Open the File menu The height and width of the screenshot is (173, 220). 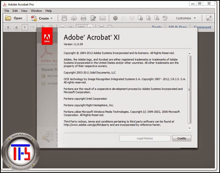coord(7,11)
